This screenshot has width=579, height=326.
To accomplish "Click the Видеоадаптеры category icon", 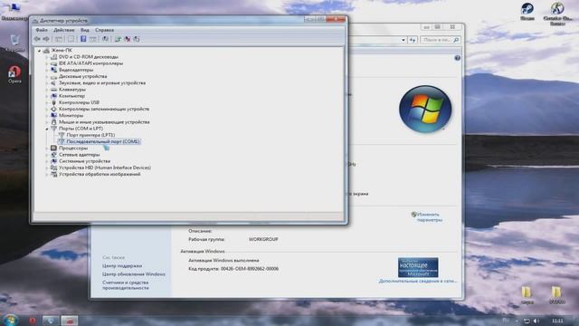I will tap(54, 70).
